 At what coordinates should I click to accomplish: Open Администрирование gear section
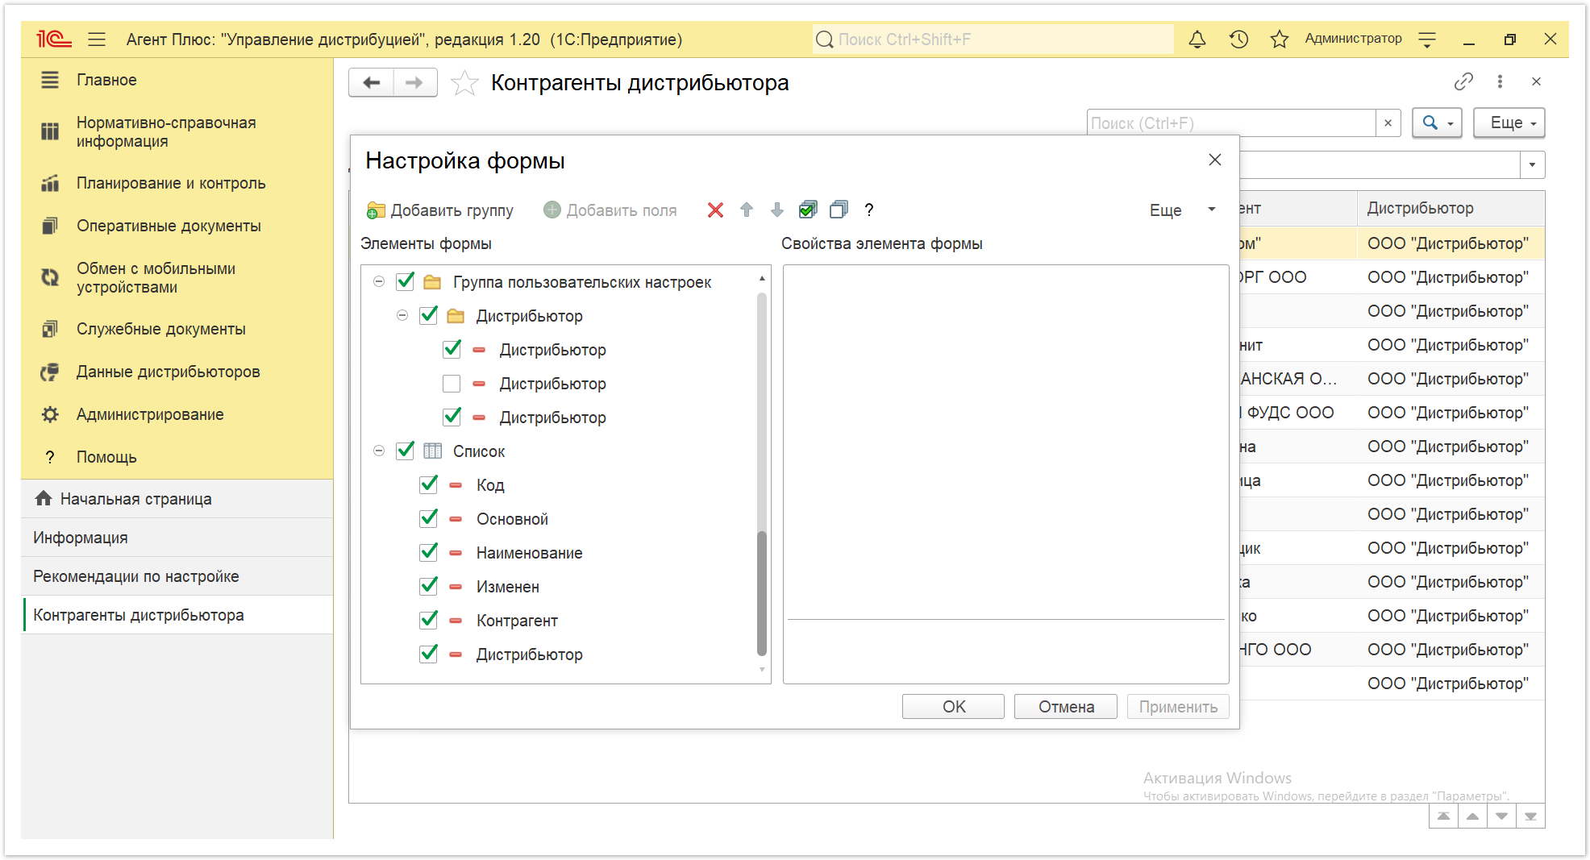coord(150,414)
